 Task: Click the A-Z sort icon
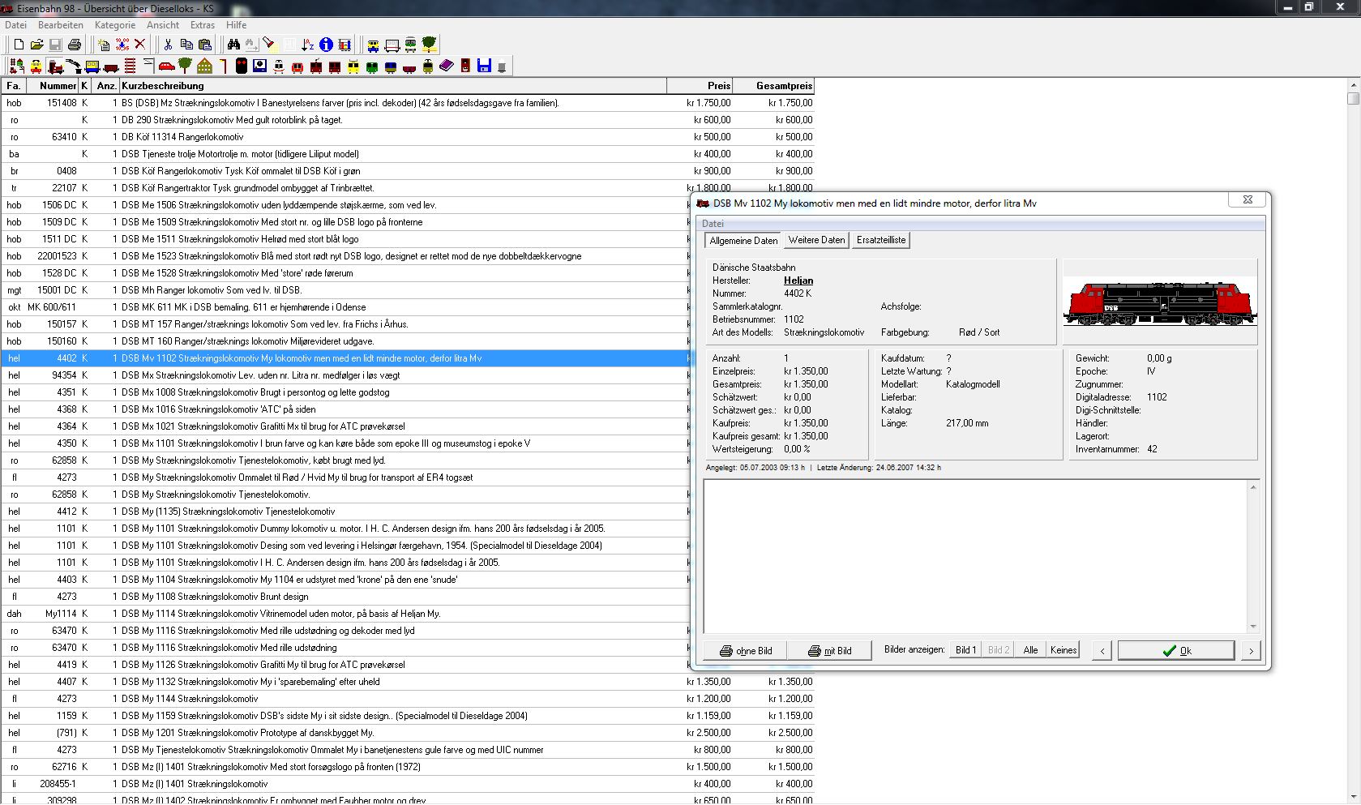(x=307, y=45)
